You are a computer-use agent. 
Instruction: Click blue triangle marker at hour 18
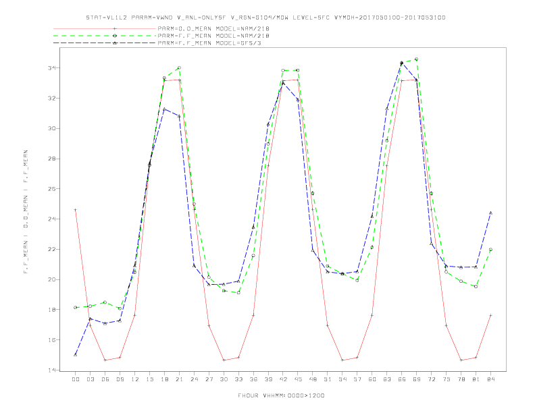click(x=164, y=109)
